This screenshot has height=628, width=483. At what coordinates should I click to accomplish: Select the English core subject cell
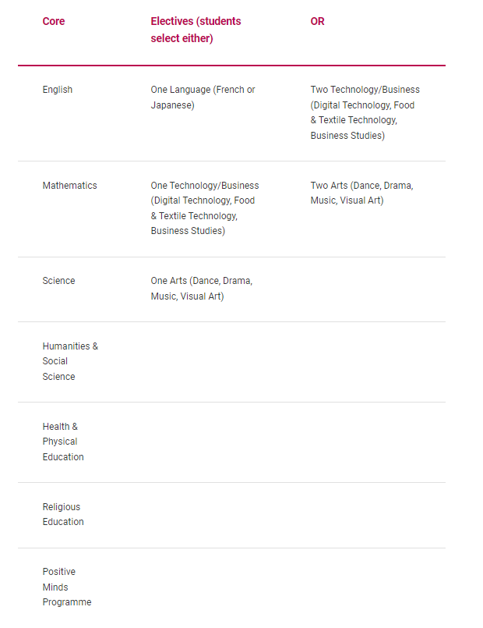click(57, 90)
